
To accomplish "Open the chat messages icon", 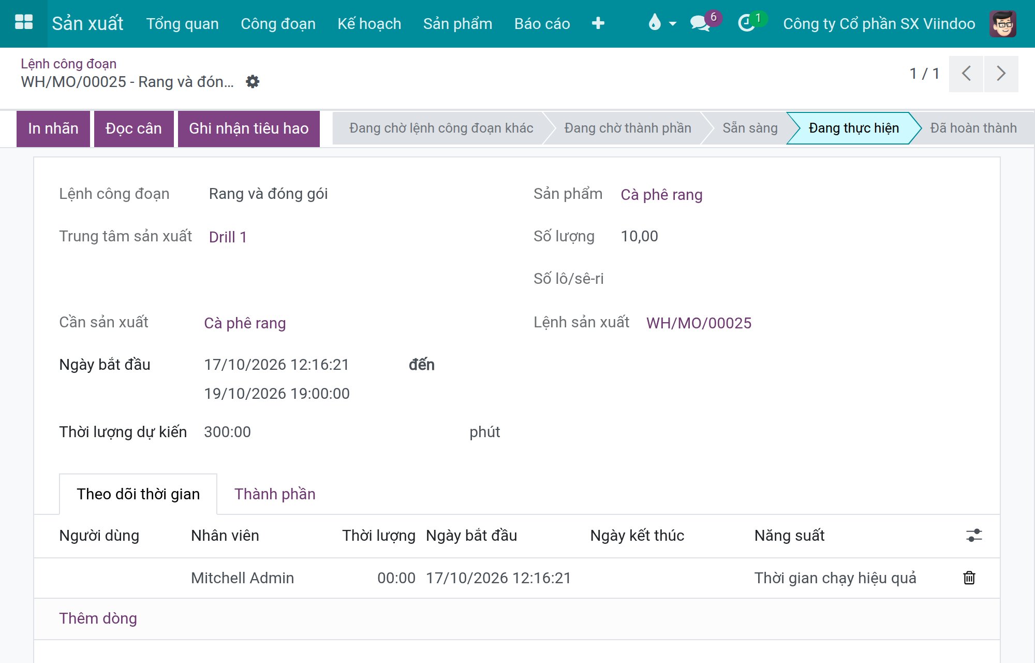I will tap(705, 22).
